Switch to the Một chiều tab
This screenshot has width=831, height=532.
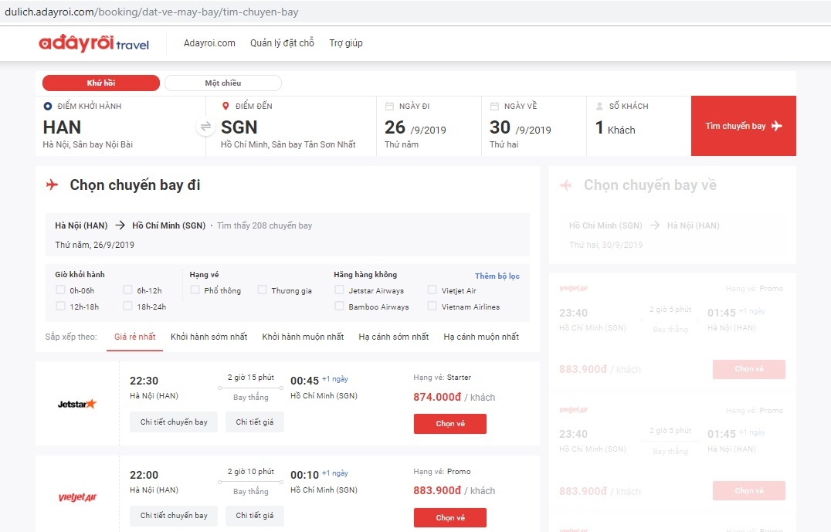point(222,83)
